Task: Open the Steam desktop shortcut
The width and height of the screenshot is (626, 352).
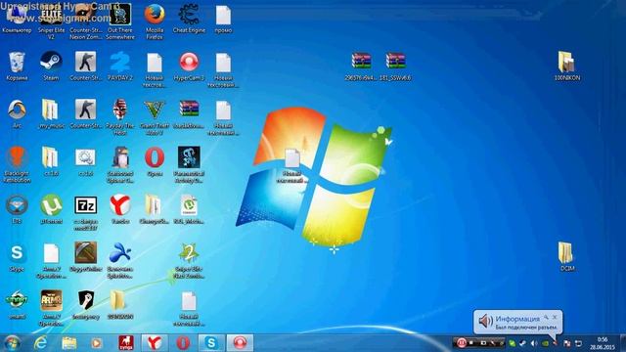Action: click(51, 66)
